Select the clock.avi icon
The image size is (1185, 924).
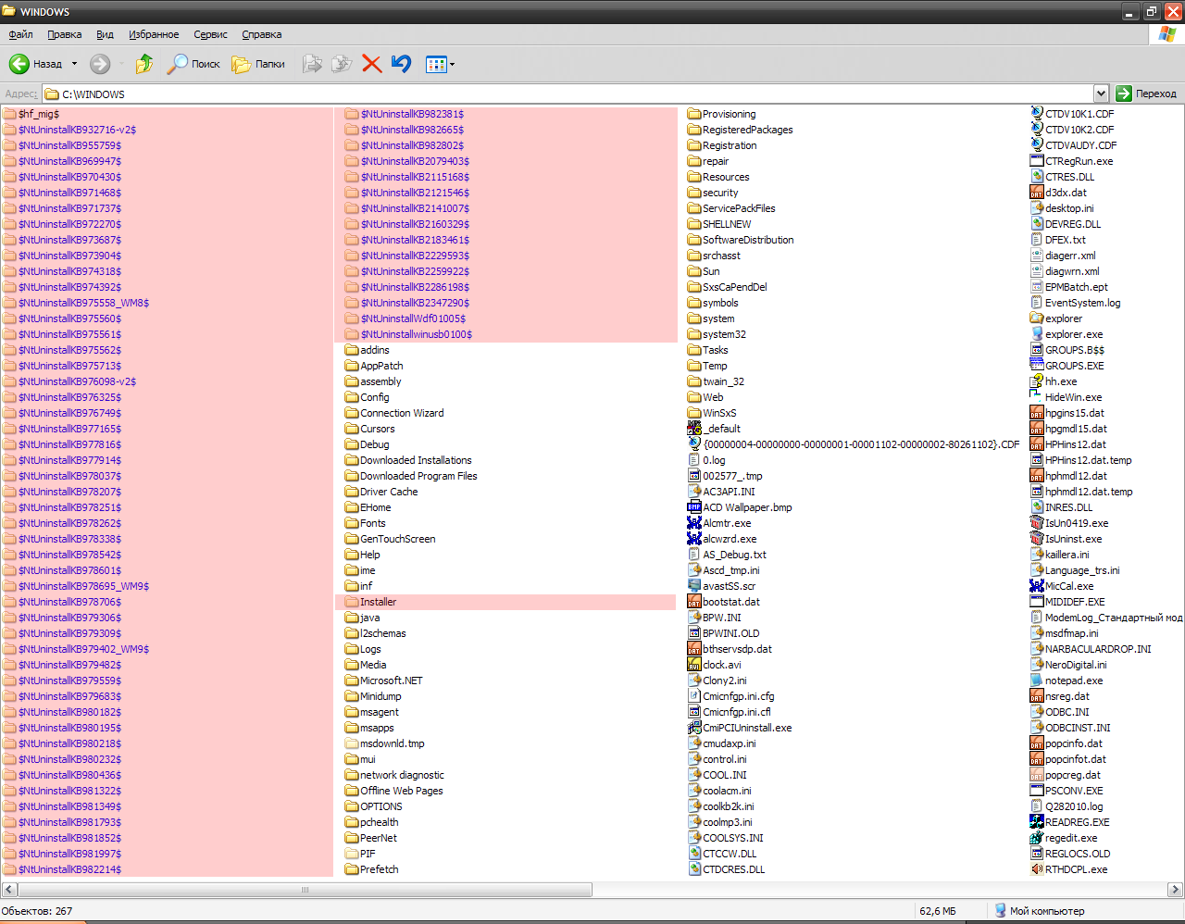tap(694, 665)
